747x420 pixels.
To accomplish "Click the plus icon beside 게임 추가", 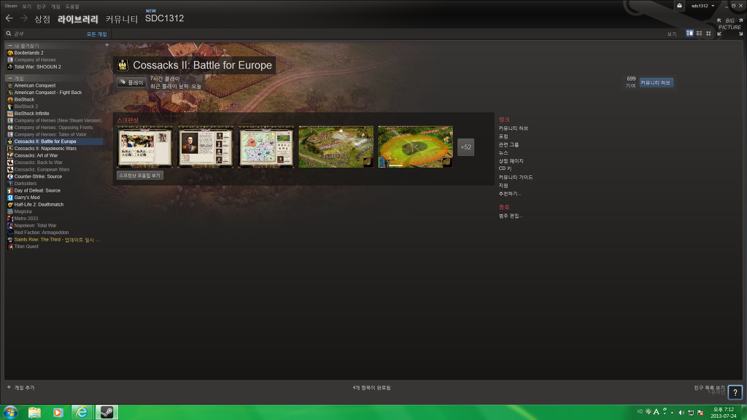I will [9, 387].
